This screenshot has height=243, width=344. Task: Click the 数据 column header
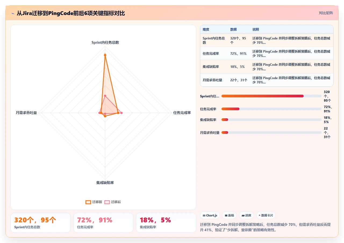click(x=234, y=30)
